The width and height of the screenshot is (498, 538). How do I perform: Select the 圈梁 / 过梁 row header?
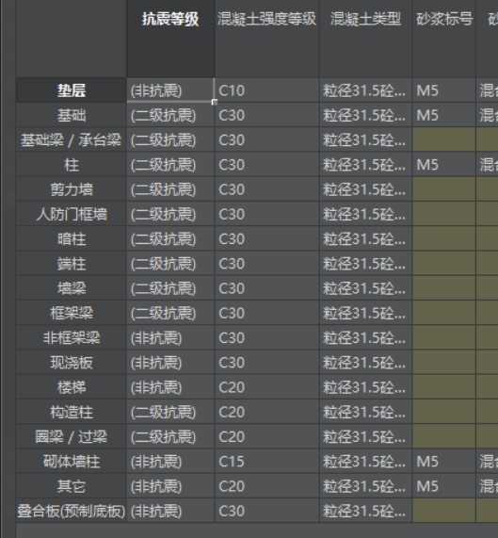tap(72, 436)
